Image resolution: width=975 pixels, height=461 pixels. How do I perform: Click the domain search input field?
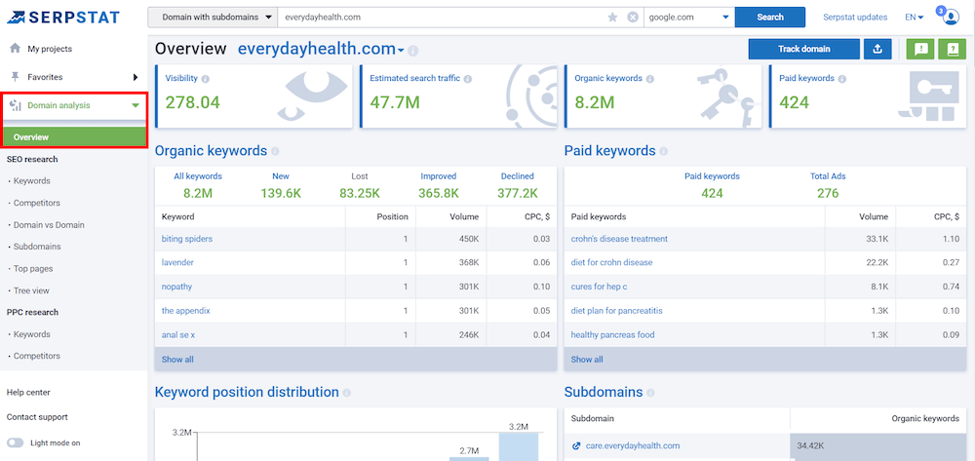pos(439,18)
